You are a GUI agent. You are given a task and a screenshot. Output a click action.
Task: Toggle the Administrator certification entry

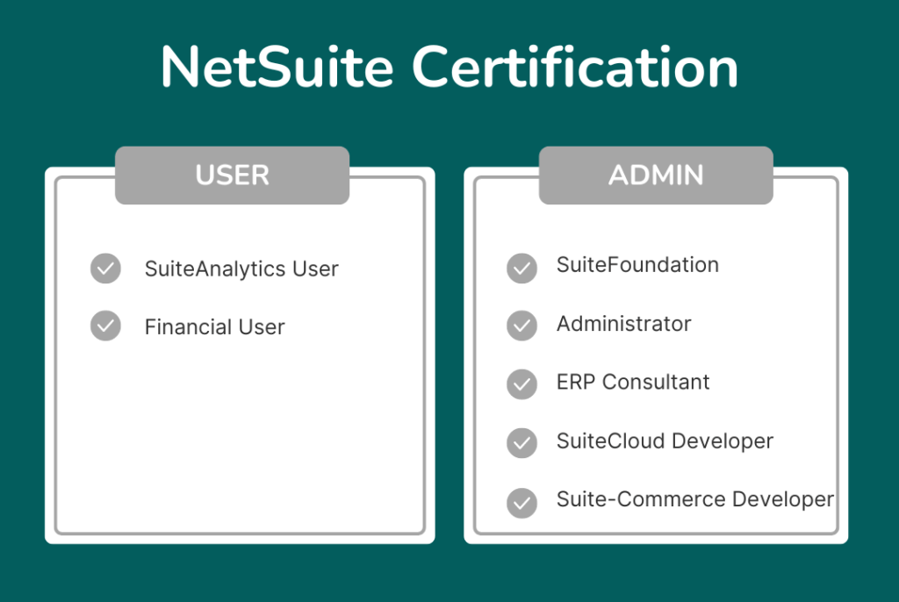point(623,325)
